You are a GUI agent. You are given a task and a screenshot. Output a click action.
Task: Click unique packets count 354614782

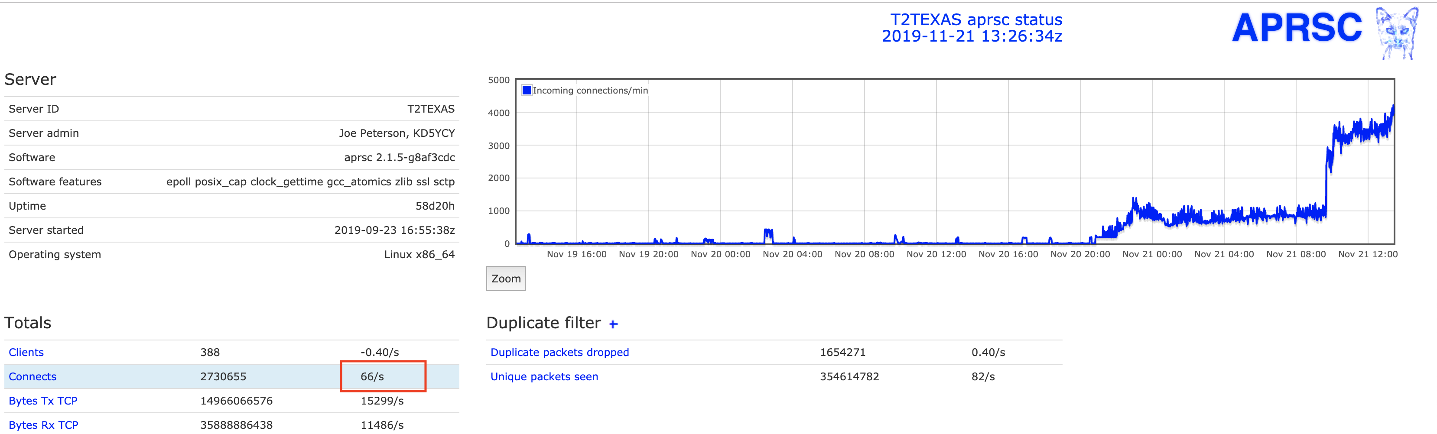click(849, 376)
